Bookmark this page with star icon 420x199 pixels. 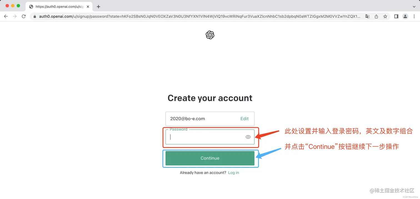pyautogui.click(x=385, y=16)
